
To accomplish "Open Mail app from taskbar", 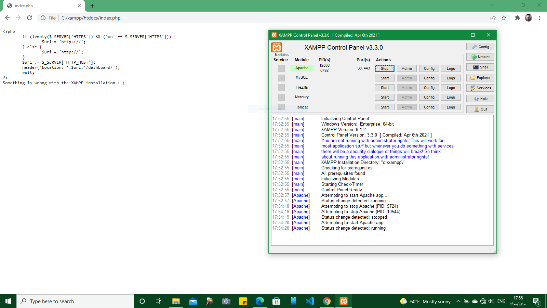I will pos(193,301).
